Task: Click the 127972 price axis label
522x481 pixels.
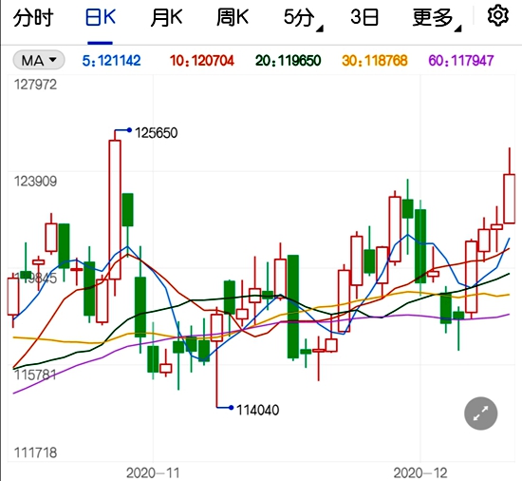Action: 35,85
